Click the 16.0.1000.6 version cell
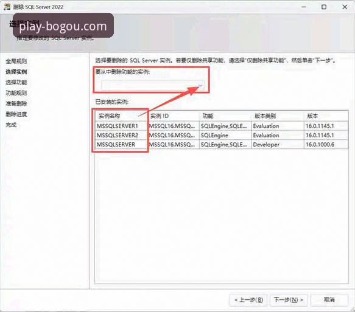The image size is (355, 312). 326,145
